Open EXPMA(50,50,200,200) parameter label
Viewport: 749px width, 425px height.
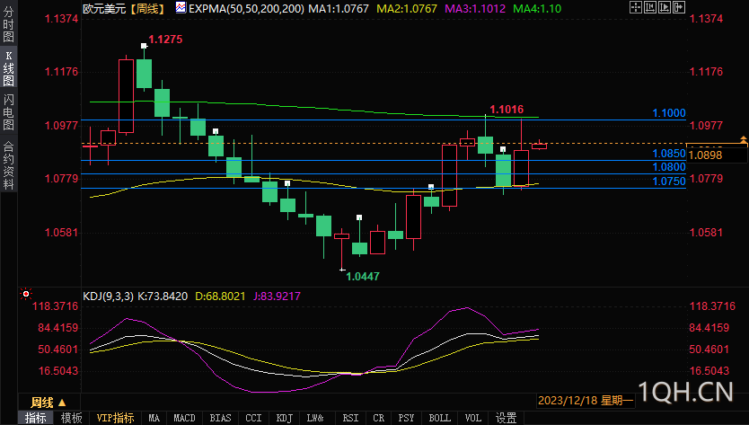[246, 8]
